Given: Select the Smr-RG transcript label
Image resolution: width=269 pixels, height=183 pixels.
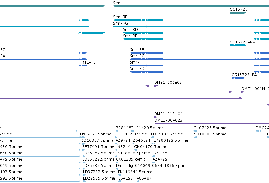Looking at the screenshot, I should point(121,23).
